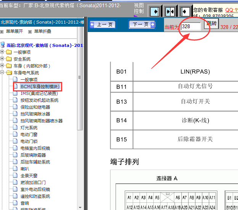Screen dimensions: 238x210
Task: Open the 挡风玻璃雨刮器喷水器 tree item
Action: (x=42, y=121)
